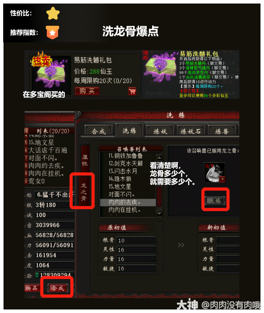Screen dimensions: 264x313
Task: Click the red 合成 button at bottom left
Action: click(58, 288)
